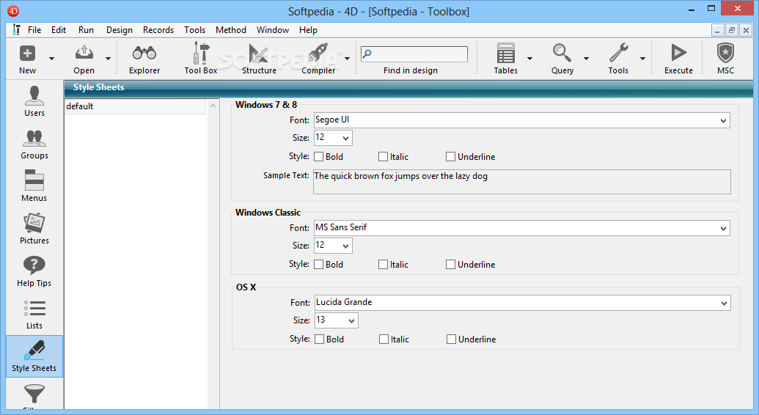Image resolution: width=759 pixels, height=415 pixels.
Task: Open the Window menu
Action: tap(273, 30)
